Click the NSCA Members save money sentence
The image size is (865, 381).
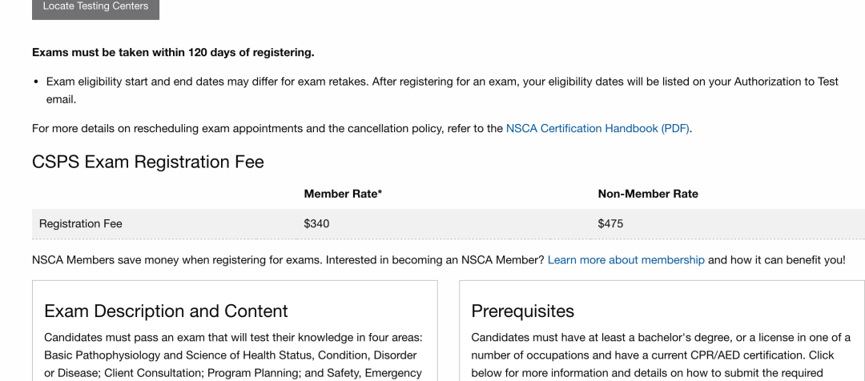coord(288,260)
